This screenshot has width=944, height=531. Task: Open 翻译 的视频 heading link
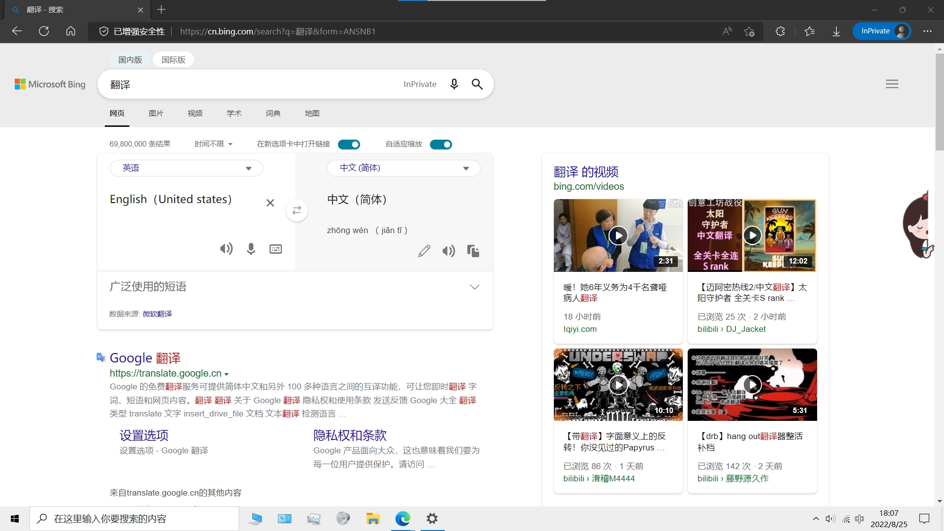click(x=586, y=172)
